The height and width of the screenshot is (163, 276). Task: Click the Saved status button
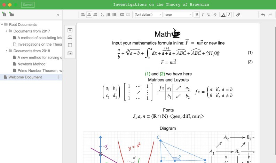(x=28, y=5)
